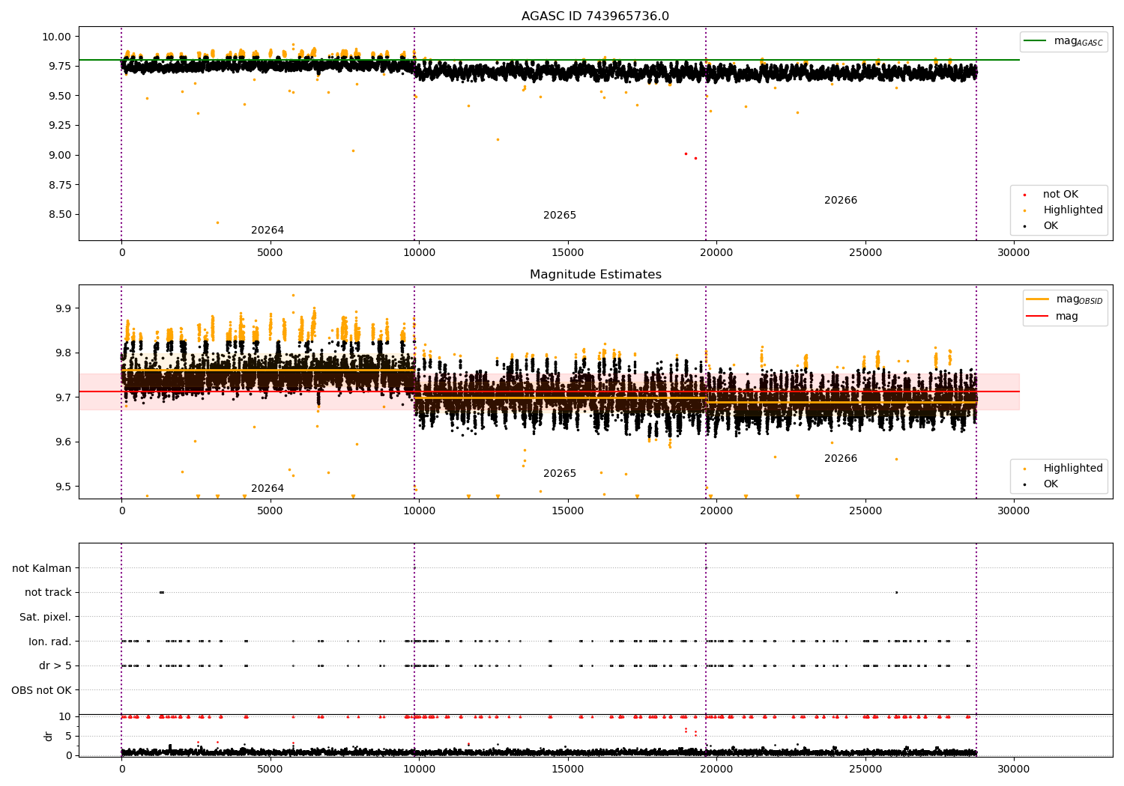Click the 'OBS not OK' flag label
Screen dimensions: 1124x786
click(x=41, y=691)
